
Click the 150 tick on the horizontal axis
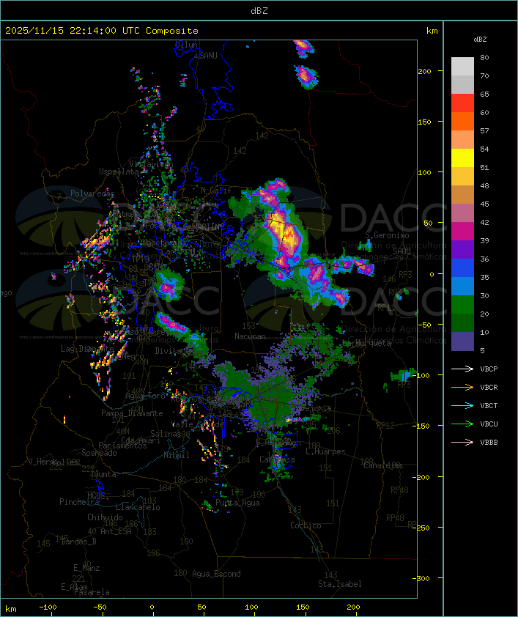tap(303, 607)
